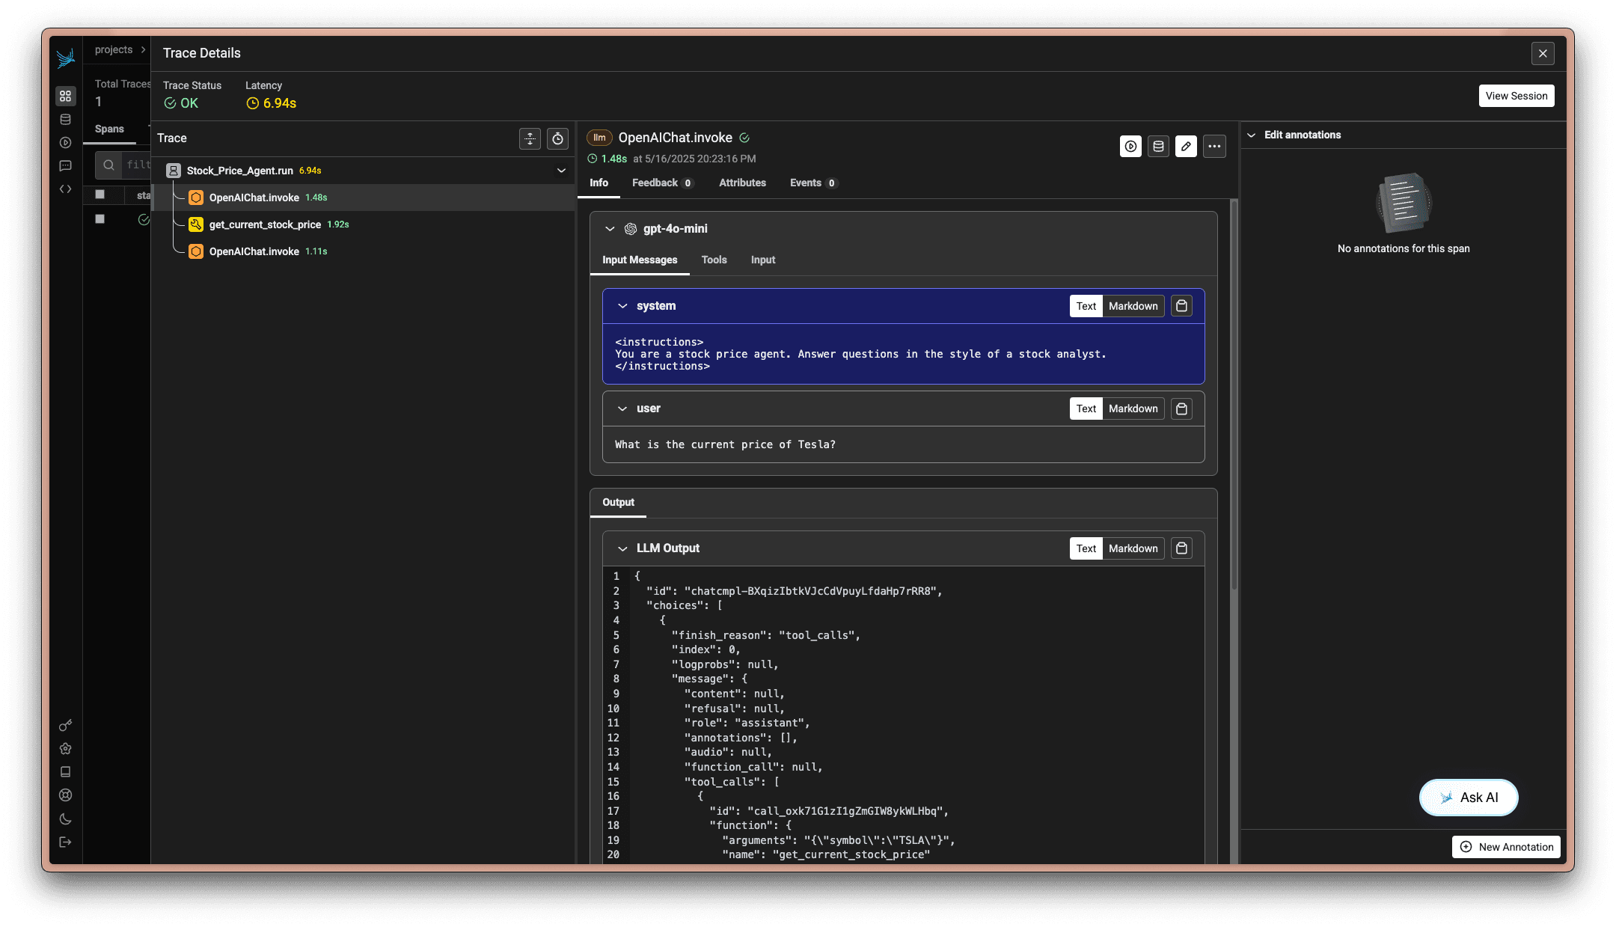1616x927 pixels.
Task: Switch LLM Output to Text view
Action: (1086, 548)
